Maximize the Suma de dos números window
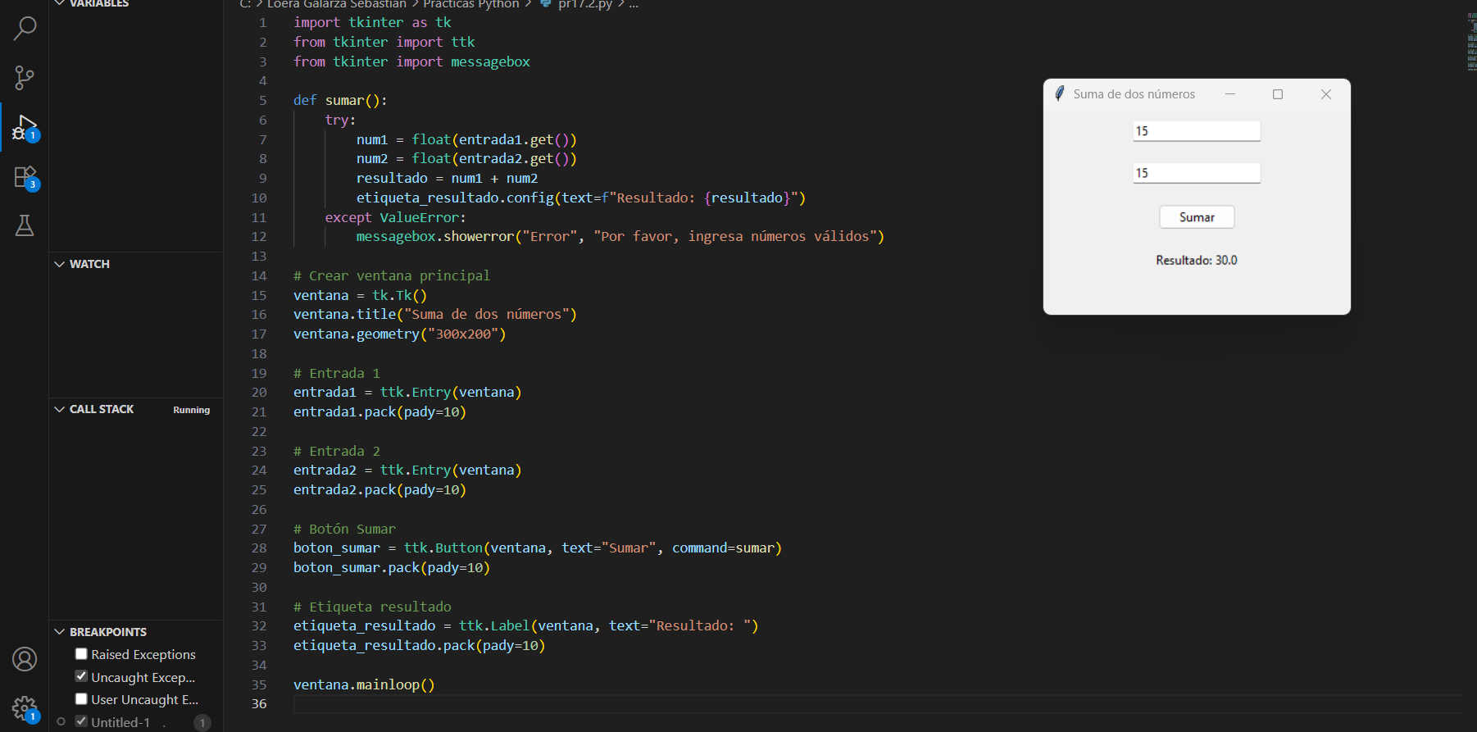Screen dimensions: 1477x732 (x=1277, y=94)
